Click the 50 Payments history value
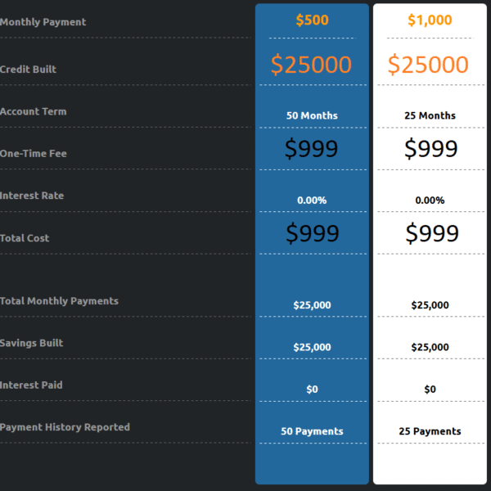491x491 pixels. [x=312, y=431]
